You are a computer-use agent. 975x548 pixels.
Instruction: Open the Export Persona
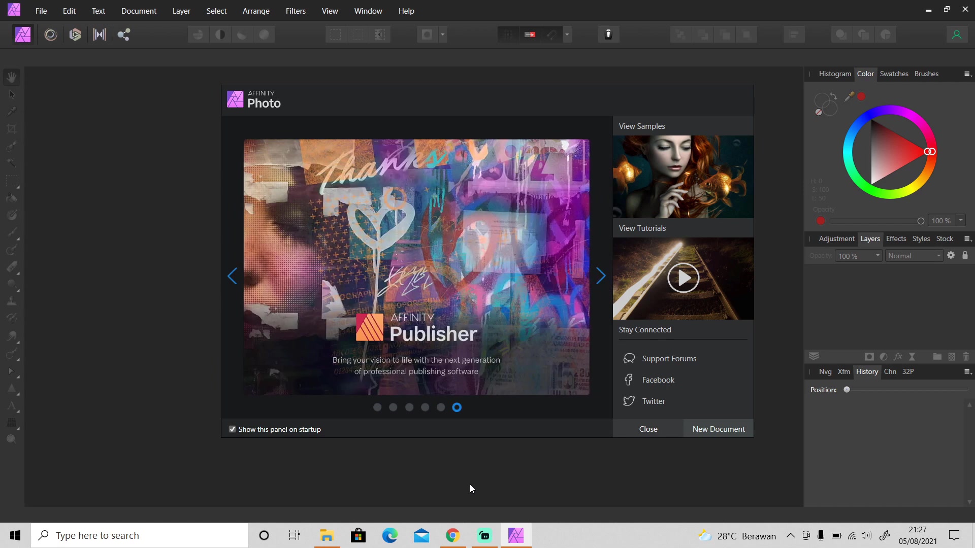click(x=124, y=35)
